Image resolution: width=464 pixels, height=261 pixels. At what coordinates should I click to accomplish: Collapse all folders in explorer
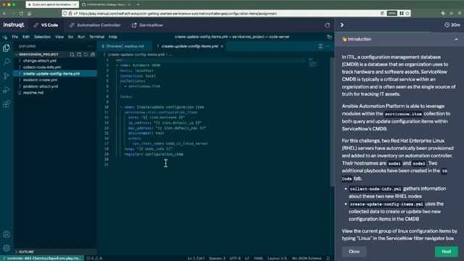pyautogui.click(x=93, y=54)
